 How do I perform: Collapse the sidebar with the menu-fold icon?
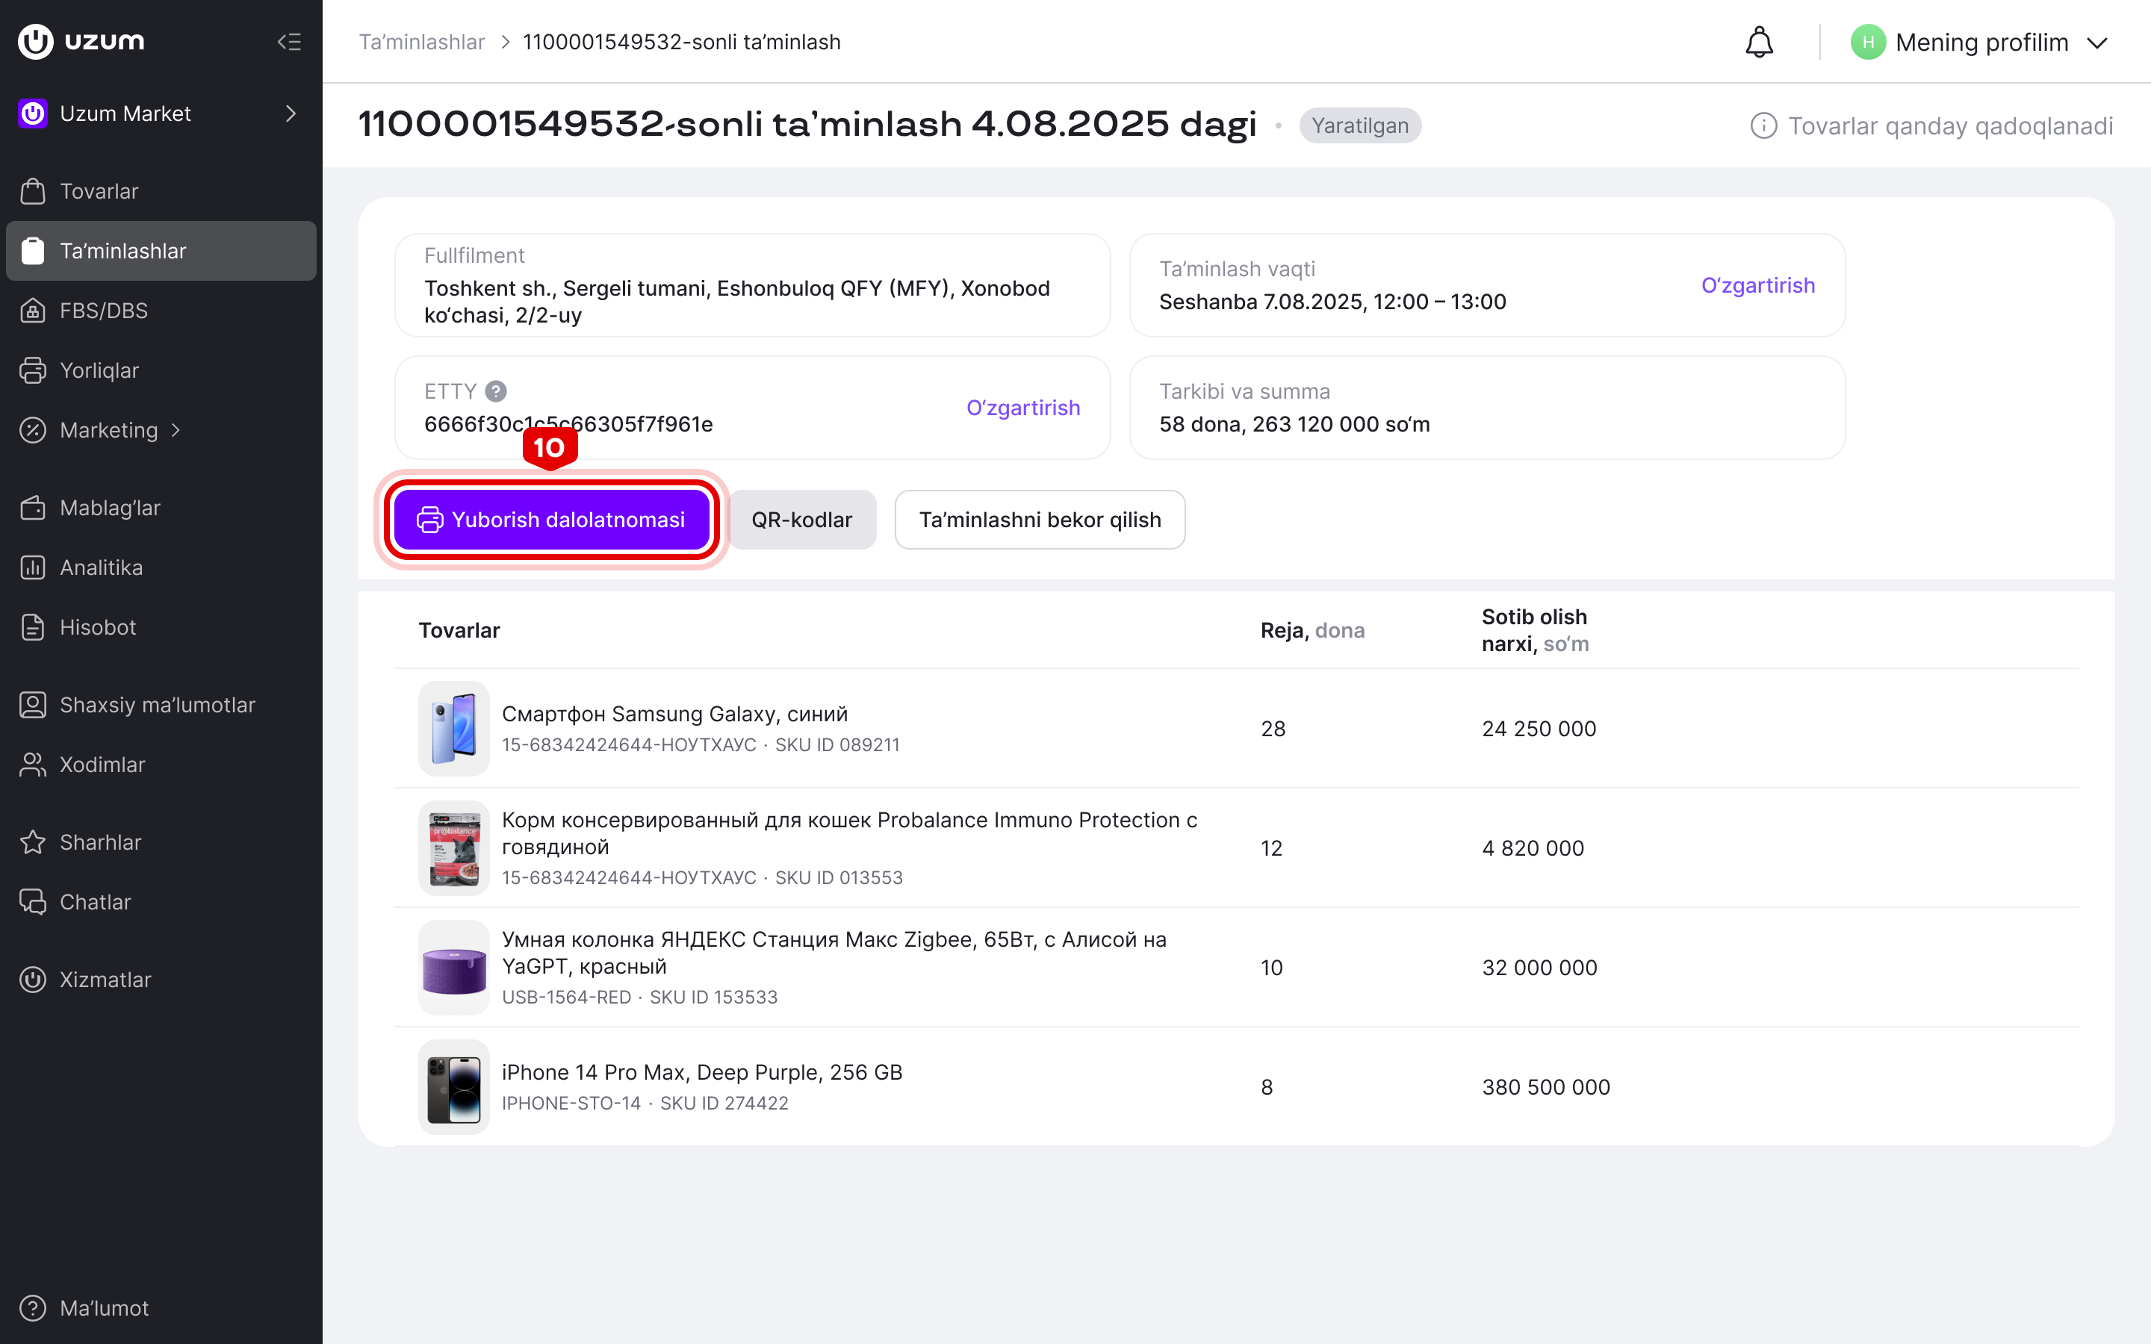coord(289,42)
